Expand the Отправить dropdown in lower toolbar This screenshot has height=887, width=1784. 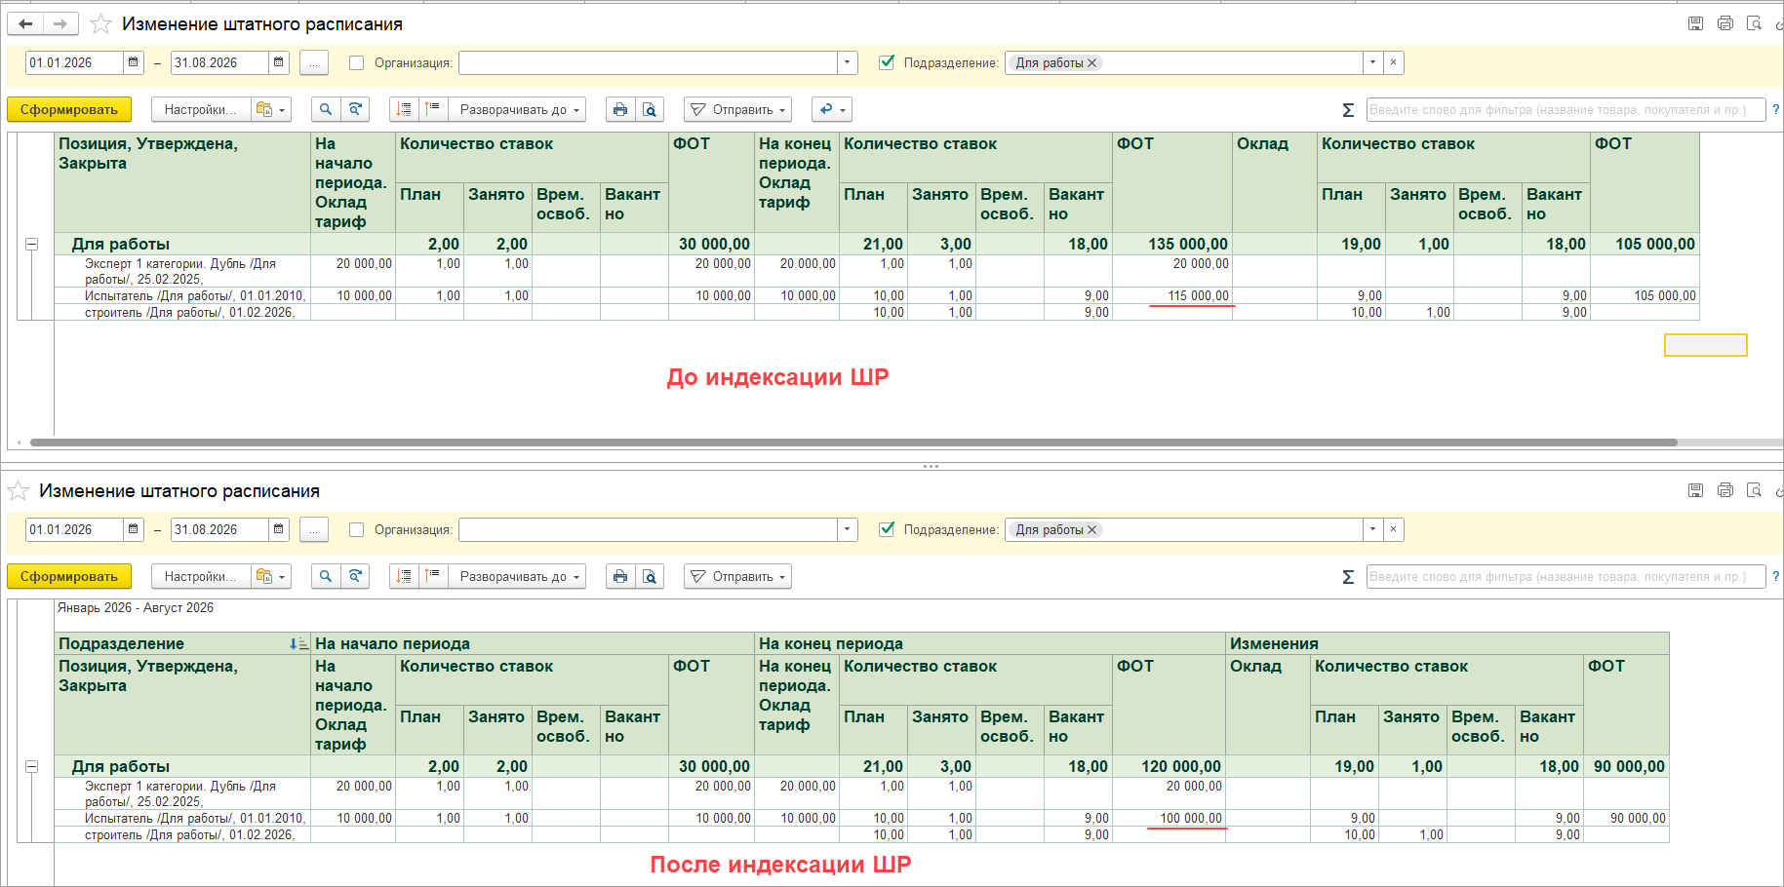[x=737, y=576]
